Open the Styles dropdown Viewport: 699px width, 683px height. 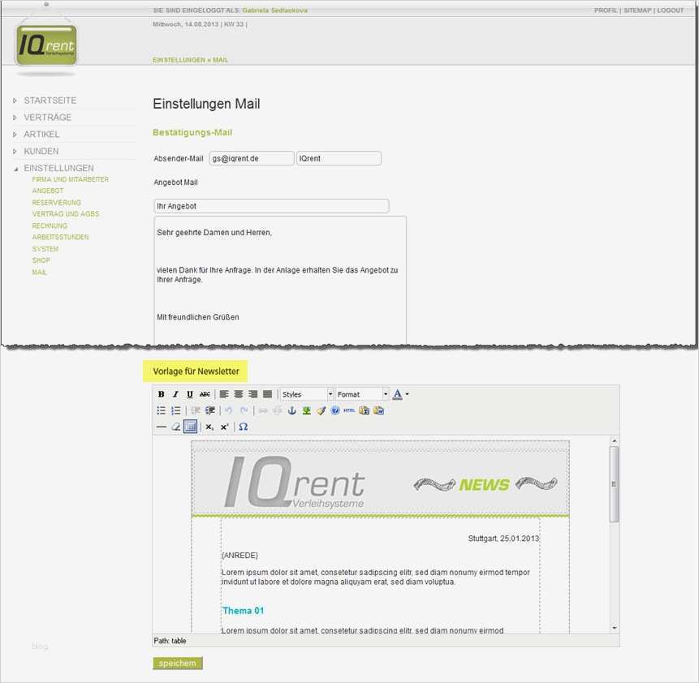pos(307,393)
